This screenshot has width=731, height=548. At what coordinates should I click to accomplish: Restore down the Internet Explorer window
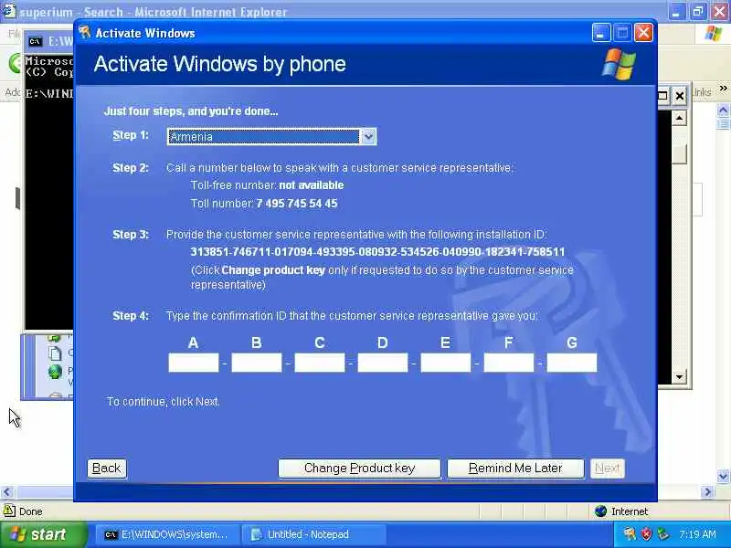(x=698, y=11)
